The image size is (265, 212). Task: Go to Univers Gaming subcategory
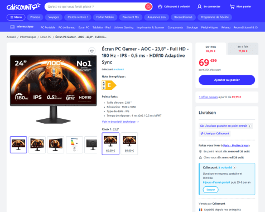point(123,27)
